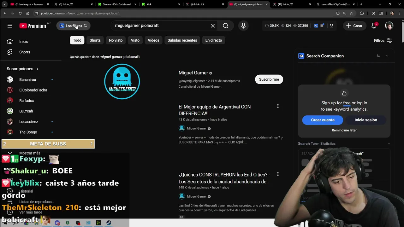
Task: Open more options for El Mejor equipo video
Action: pos(278,106)
